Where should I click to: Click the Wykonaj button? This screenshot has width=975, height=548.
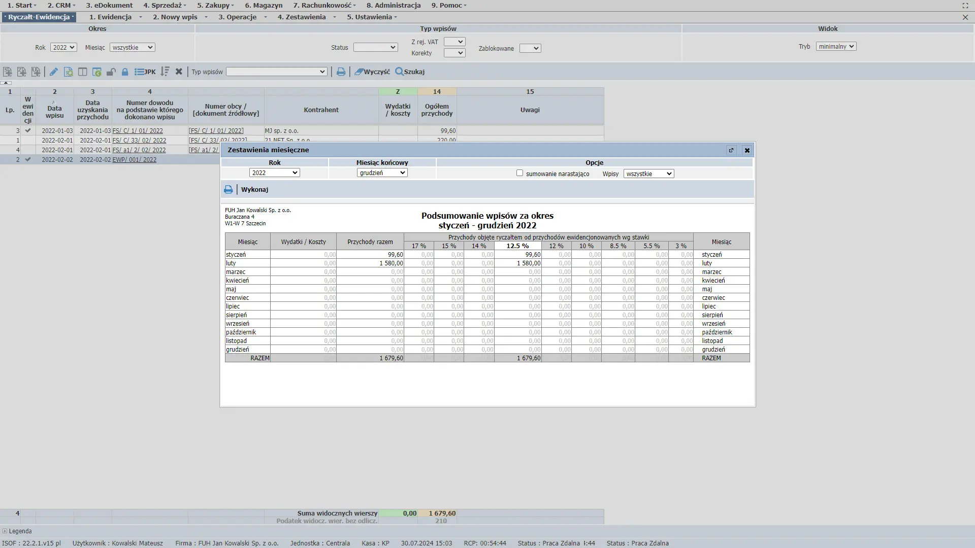[x=254, y=189]
